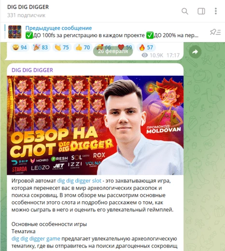Screen dimensions: 225x251
Task: Toggle the thumbs up reaction 70
Action: click(x=83, y=47)
